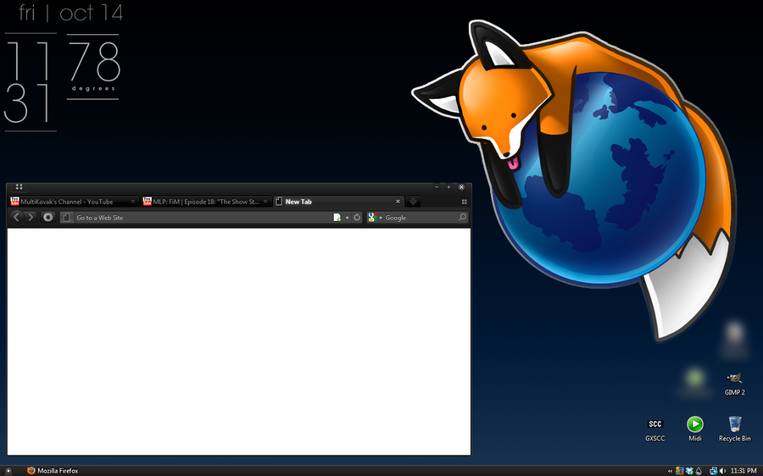763x476 pixels.
Task: Open the address bar history dropdown arrow
Action: (347, 218)
